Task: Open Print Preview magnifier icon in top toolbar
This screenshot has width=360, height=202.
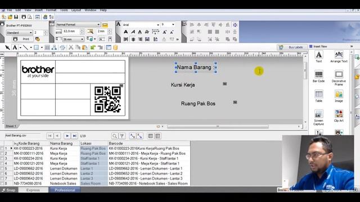Action: tap(30, 17)
